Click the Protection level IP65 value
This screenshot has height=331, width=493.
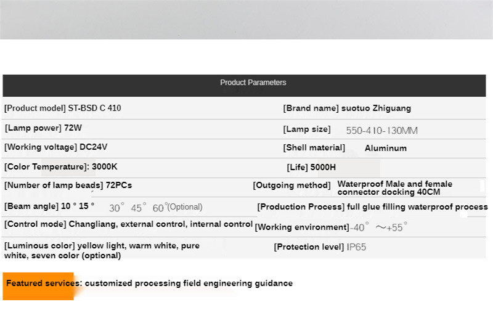click(x=356, y=247)
